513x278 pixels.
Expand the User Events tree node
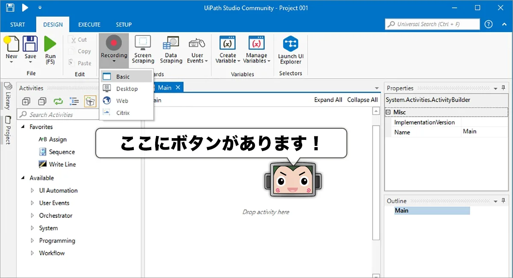click(32, 203)
